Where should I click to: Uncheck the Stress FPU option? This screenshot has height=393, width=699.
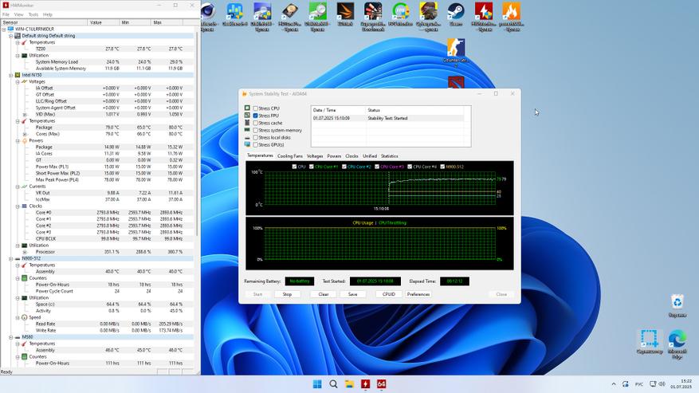pyautogui.click(x=256, y=116)
